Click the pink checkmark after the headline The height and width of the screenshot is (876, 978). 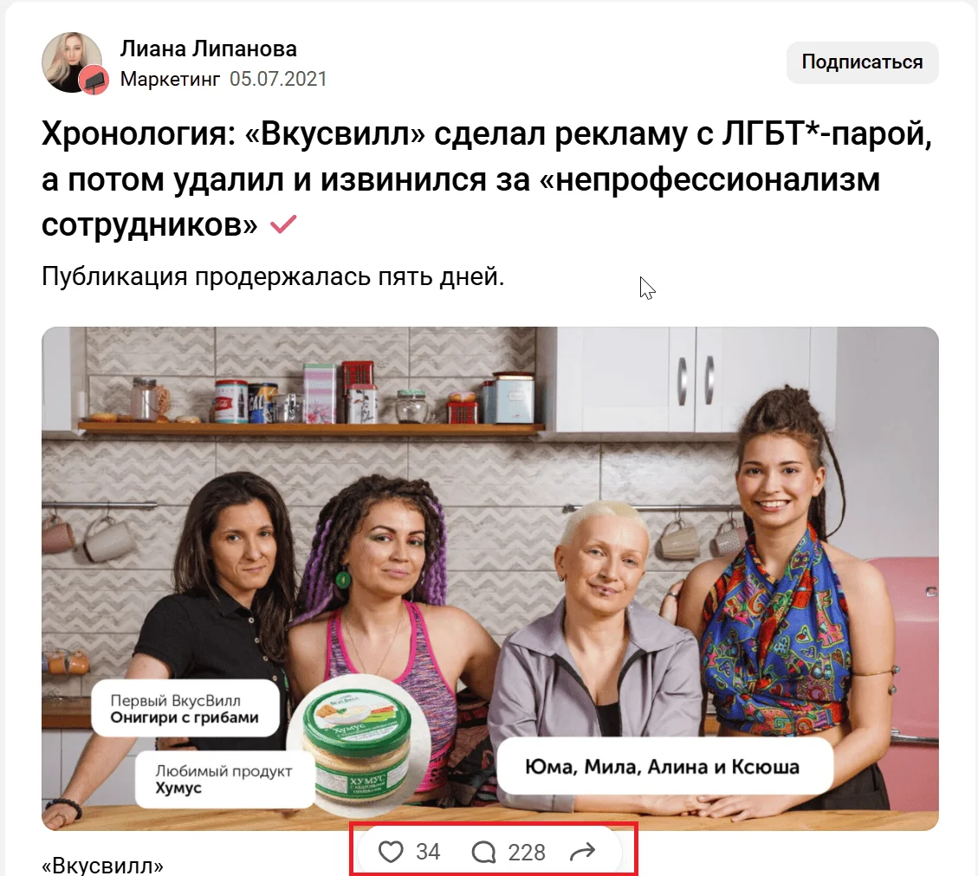[283, 224]
